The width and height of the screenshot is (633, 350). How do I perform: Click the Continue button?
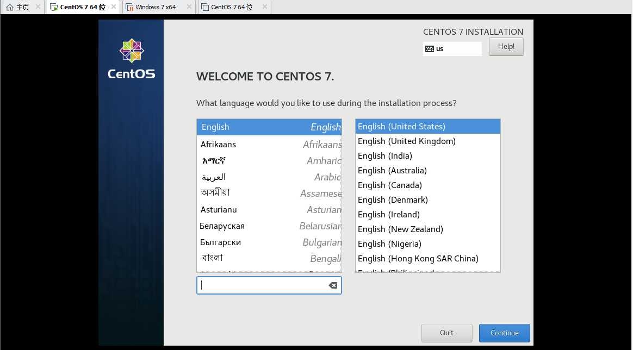pos(504,333)
